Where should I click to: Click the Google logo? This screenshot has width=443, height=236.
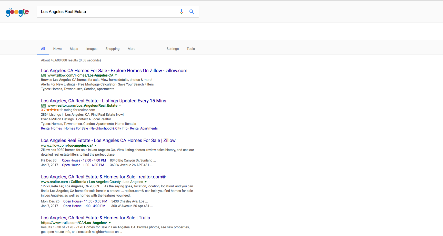(17, 12)
